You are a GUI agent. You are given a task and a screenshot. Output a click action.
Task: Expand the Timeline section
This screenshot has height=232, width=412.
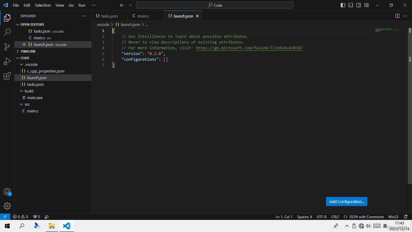pos(28,51)
